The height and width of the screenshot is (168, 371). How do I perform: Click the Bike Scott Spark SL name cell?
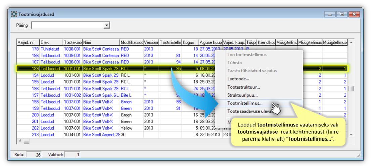(101, 95)
